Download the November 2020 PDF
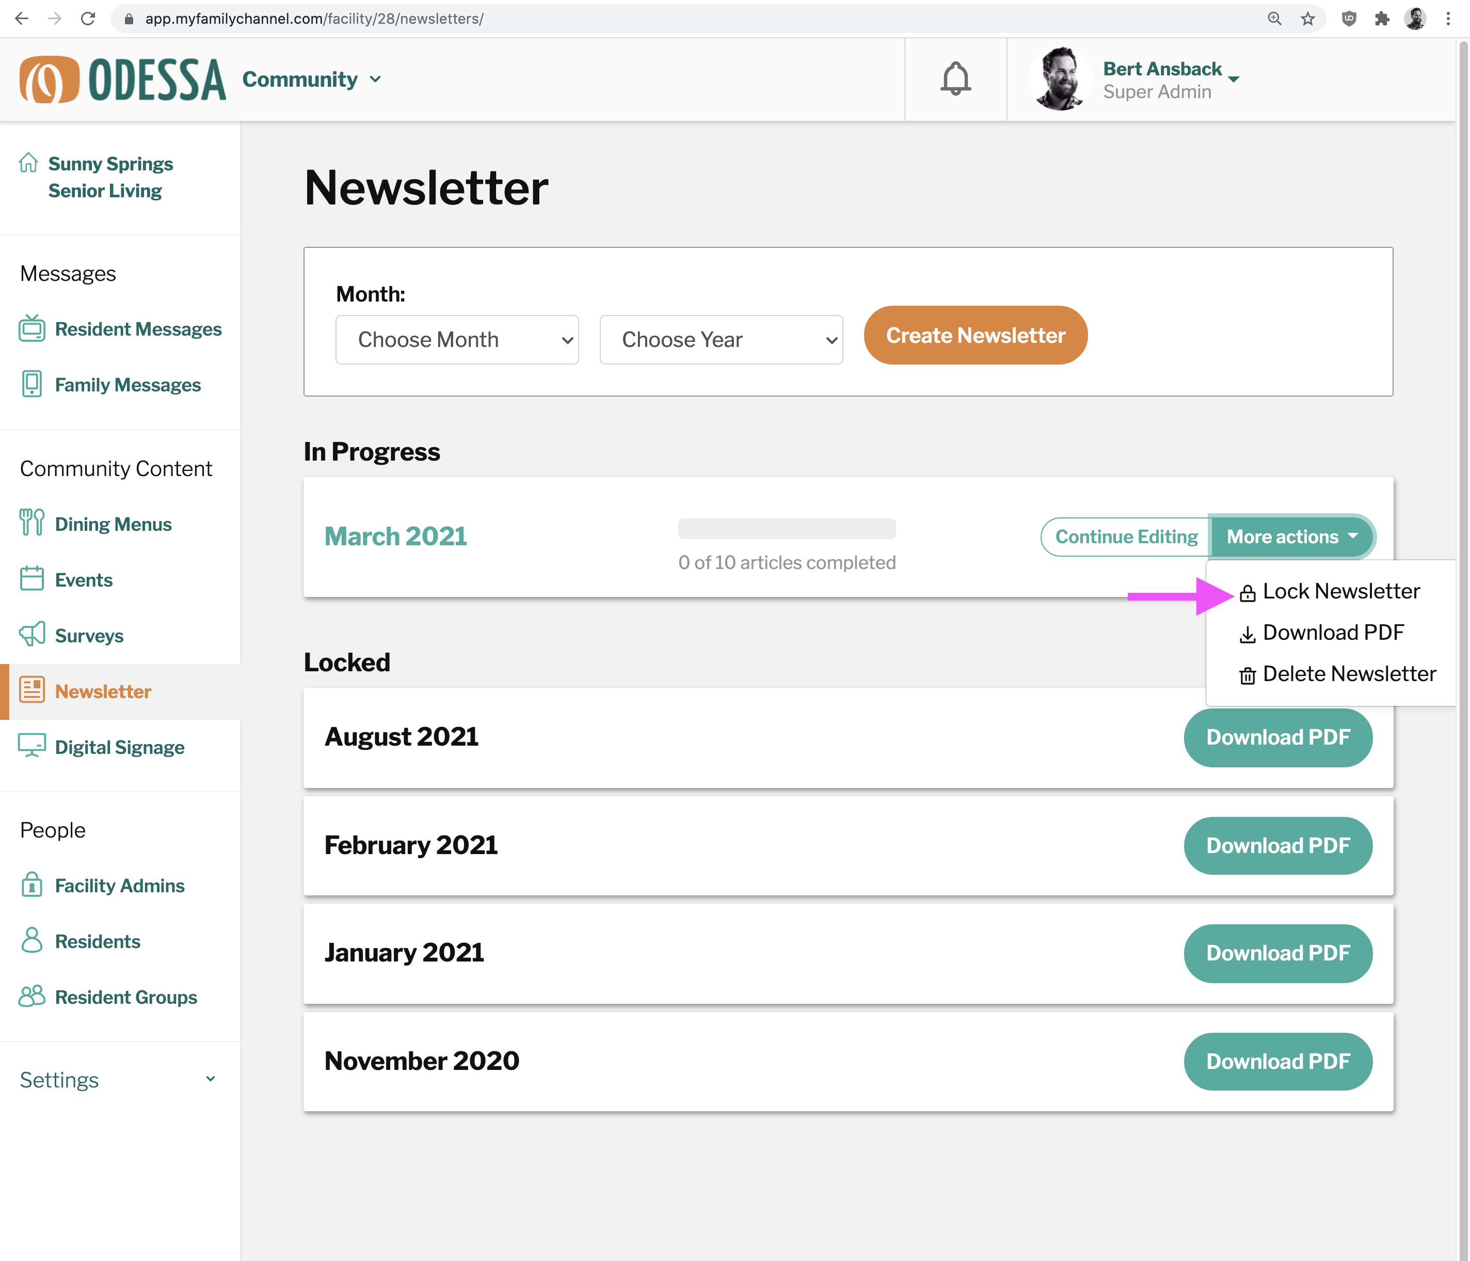 pyautogui.click(x=1278, y=1061)
